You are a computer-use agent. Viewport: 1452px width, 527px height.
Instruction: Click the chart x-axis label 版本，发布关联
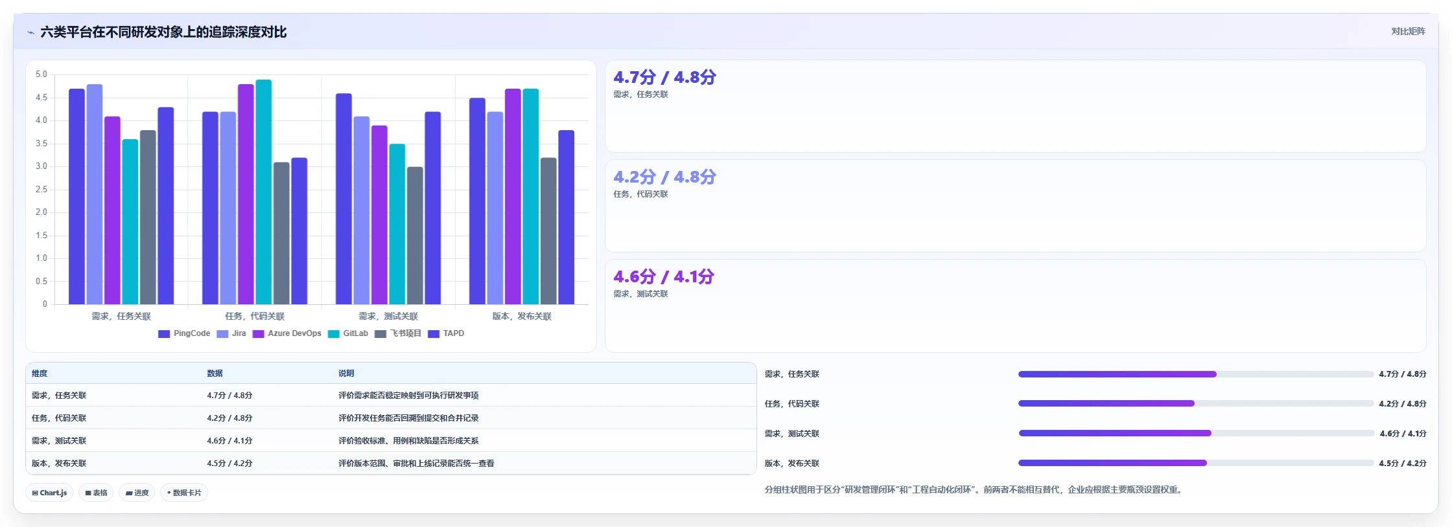tap(522, 316)
